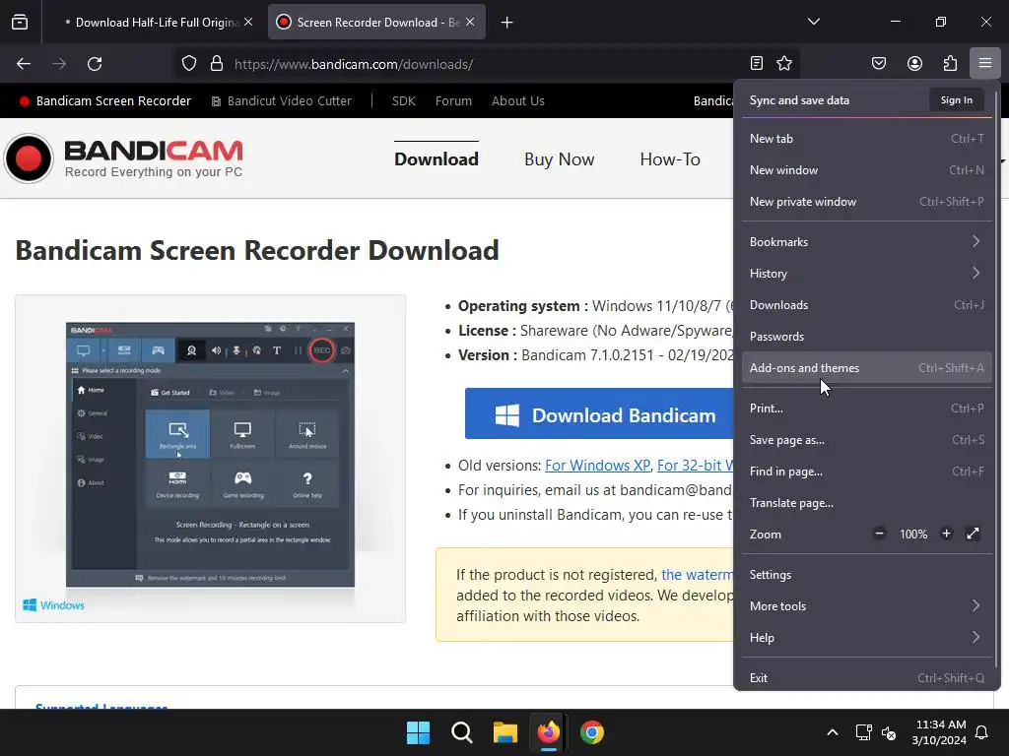Open notifications bell in taskbar
Screen dimensions: 1009x756
coord(982,732)
